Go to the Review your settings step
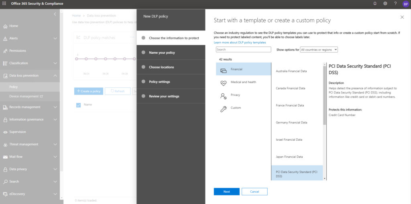This screenshot has width=411, height=204. click(x=171, y=96)
